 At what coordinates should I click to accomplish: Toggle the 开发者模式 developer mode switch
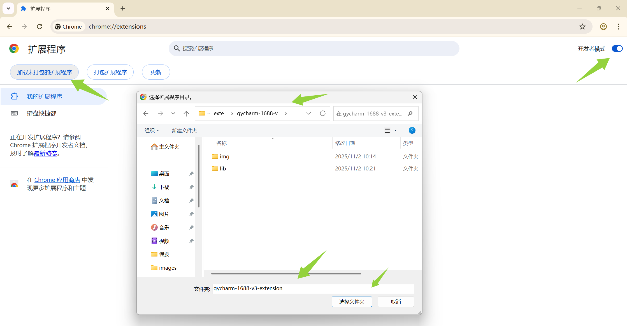617,49
